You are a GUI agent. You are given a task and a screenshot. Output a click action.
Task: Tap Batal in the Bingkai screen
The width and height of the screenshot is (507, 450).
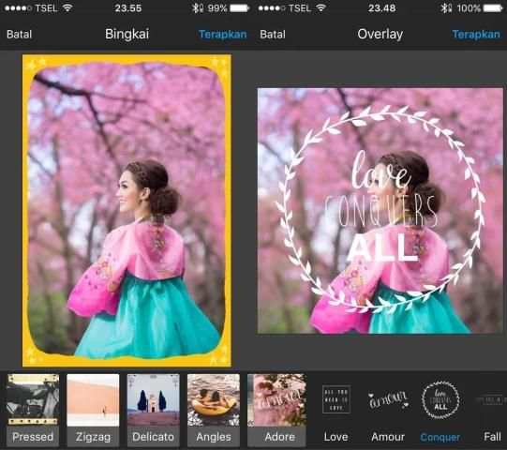(20, 35)
